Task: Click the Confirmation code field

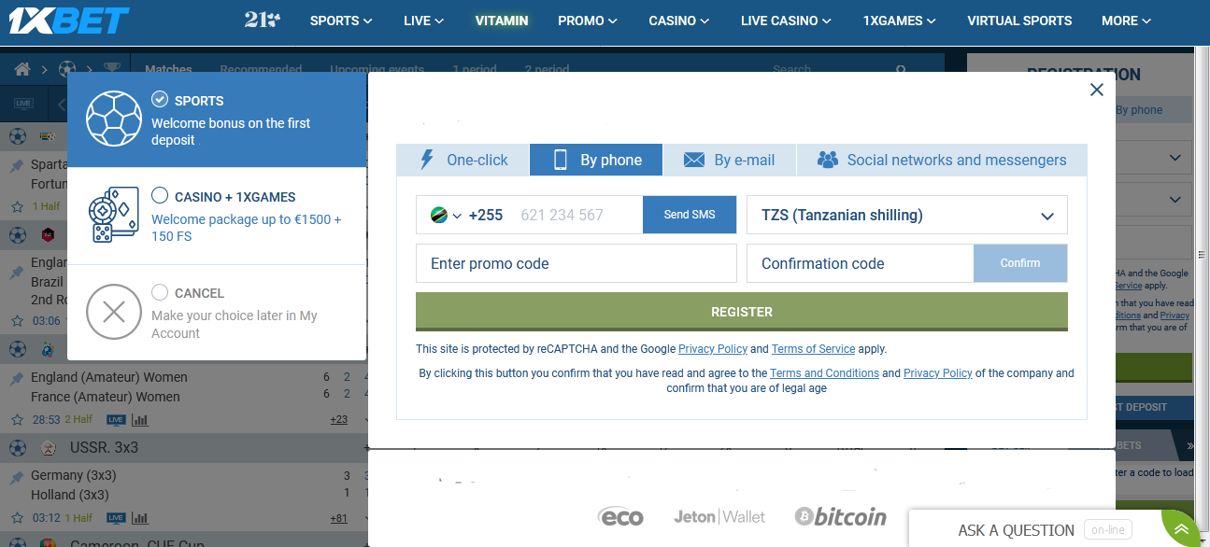Action: [861, 263]
